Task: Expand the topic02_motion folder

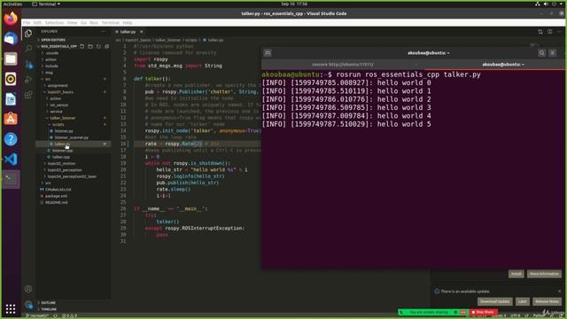Action: pos(61,164)
